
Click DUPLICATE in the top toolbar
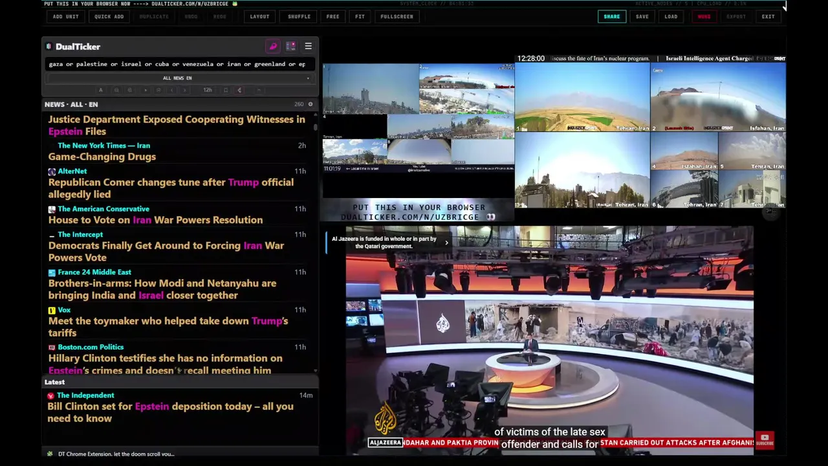click(x=154, y=17)
